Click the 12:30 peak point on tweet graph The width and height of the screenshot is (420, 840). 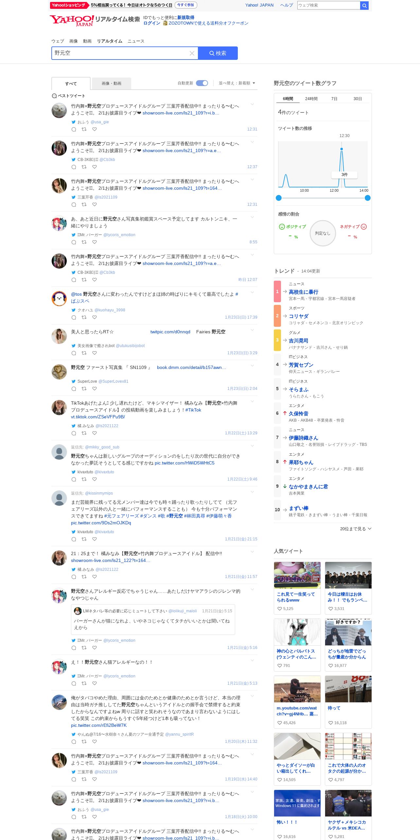coord(341,149)
